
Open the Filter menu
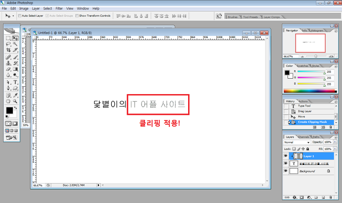click(59, 9)
